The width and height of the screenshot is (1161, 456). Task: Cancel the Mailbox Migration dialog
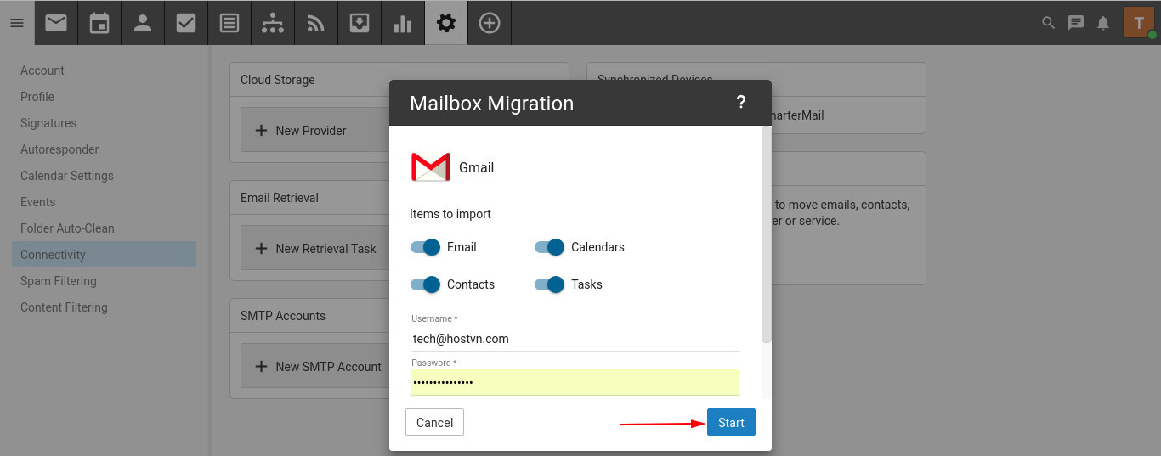coord(434,423)
